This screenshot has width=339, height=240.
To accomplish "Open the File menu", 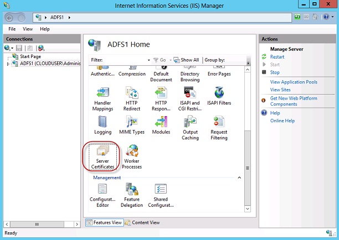I will 12,29.
